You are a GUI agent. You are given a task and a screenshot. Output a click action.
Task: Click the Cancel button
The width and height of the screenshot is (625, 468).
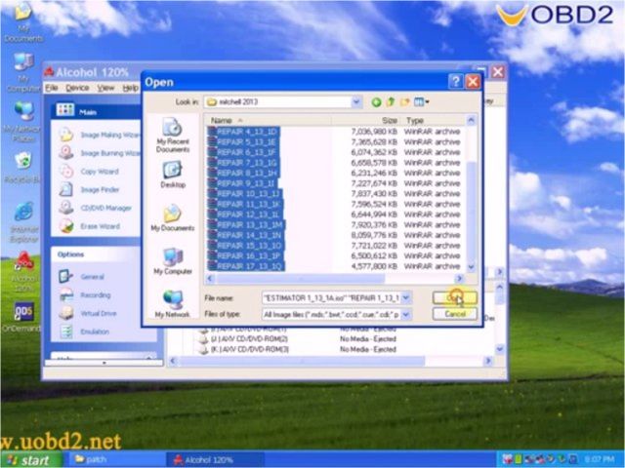[x=455, y=314]
